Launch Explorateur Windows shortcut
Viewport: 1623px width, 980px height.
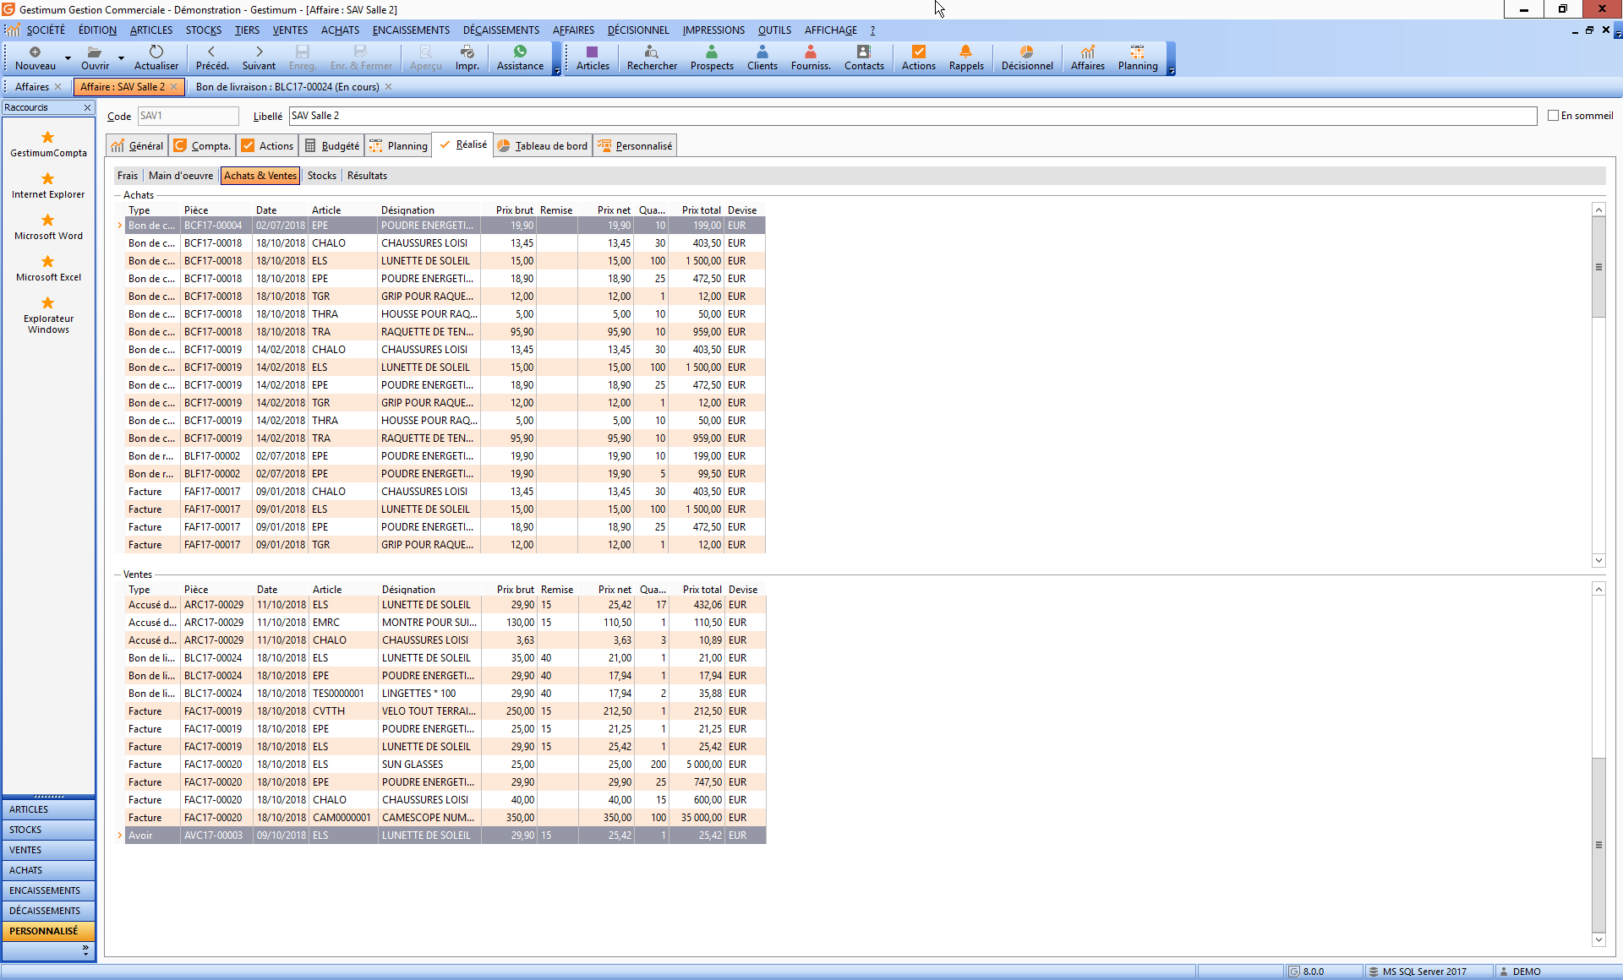48,302
